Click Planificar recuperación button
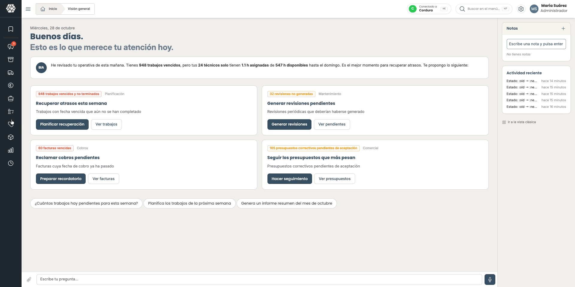This screenshot has height=287, width=575. [62, 124]
